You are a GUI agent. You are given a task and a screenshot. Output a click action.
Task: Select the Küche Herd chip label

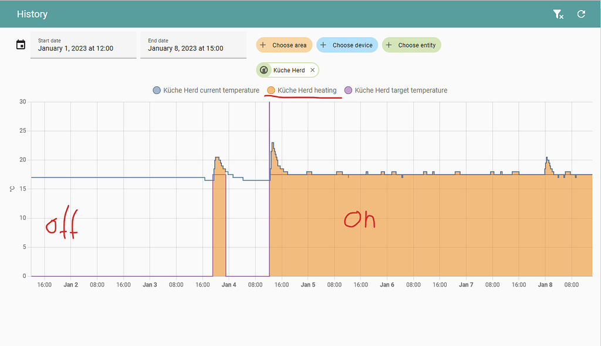(289, 69)
